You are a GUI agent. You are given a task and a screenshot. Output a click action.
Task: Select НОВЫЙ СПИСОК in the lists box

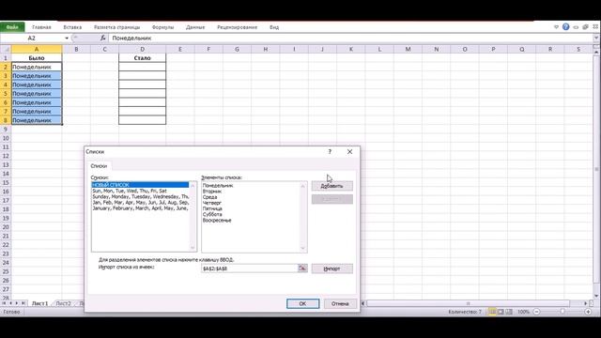(140, 185)
